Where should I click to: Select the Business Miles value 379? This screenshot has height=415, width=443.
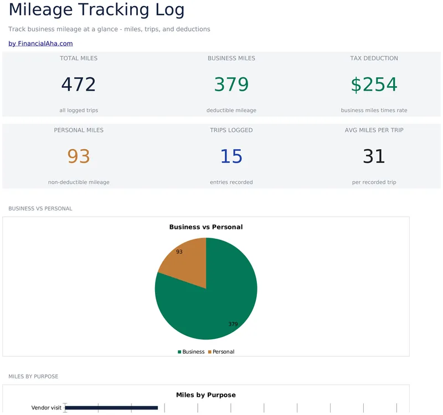coord(231,85)
